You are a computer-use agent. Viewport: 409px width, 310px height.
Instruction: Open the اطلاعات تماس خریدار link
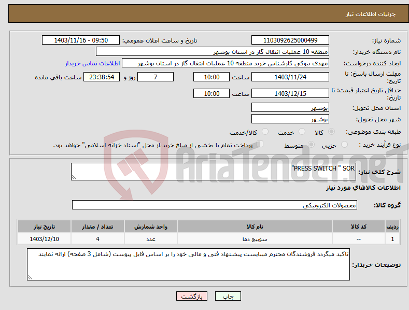pyautogui.click(x=92, y=63)
